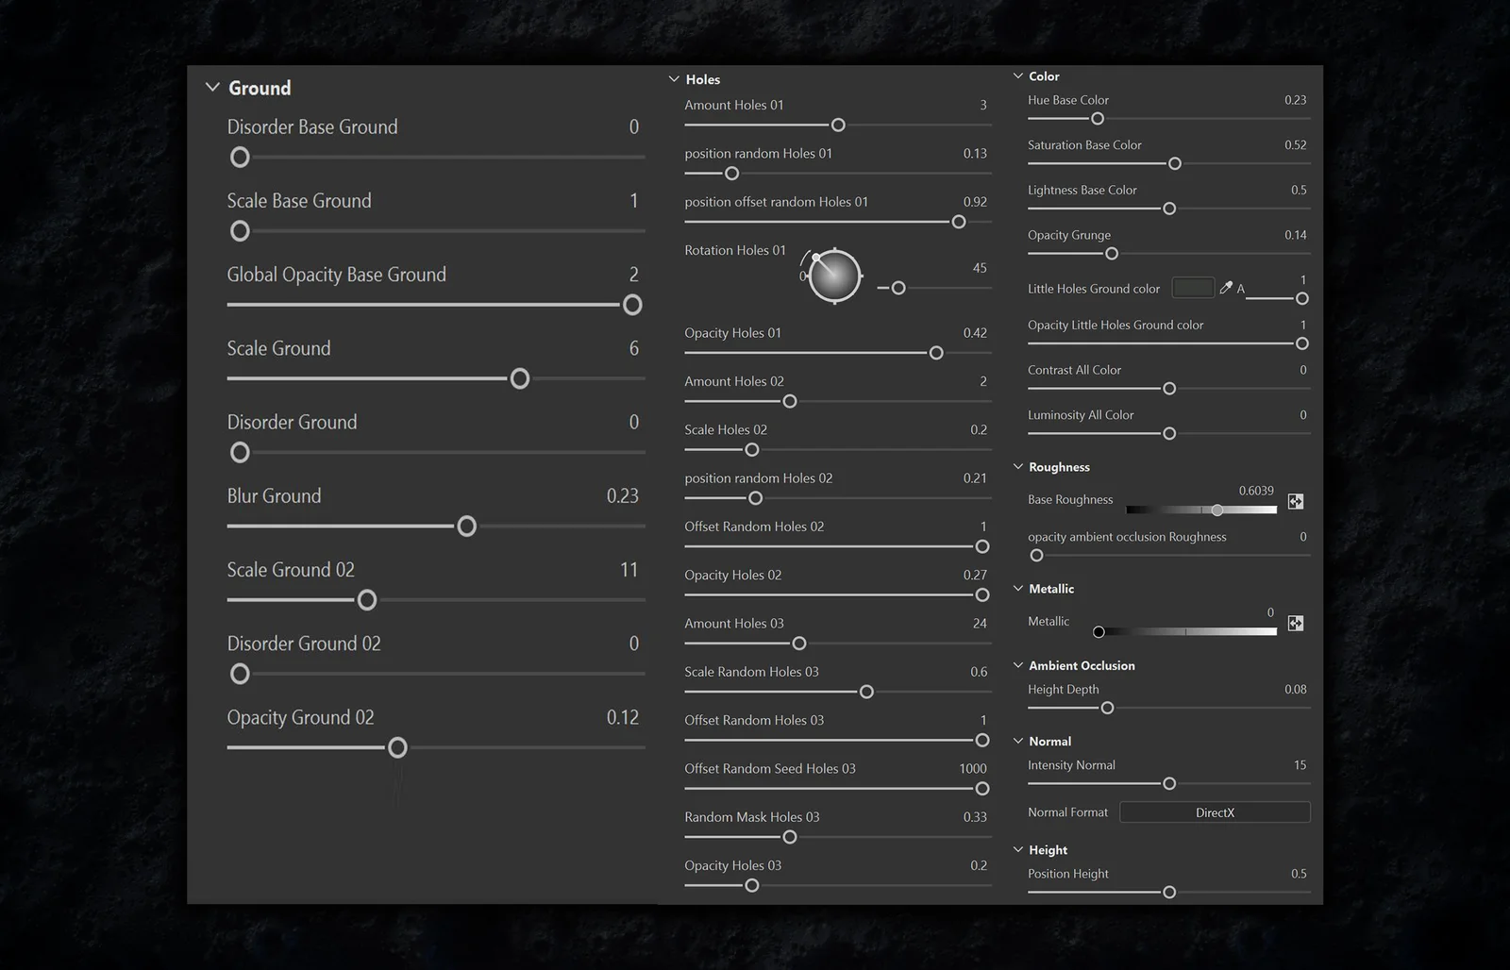The height and width of the screenshot is (970, 1510).
Task: Collapse the Color section chevron
Action: coord(1018,75)
